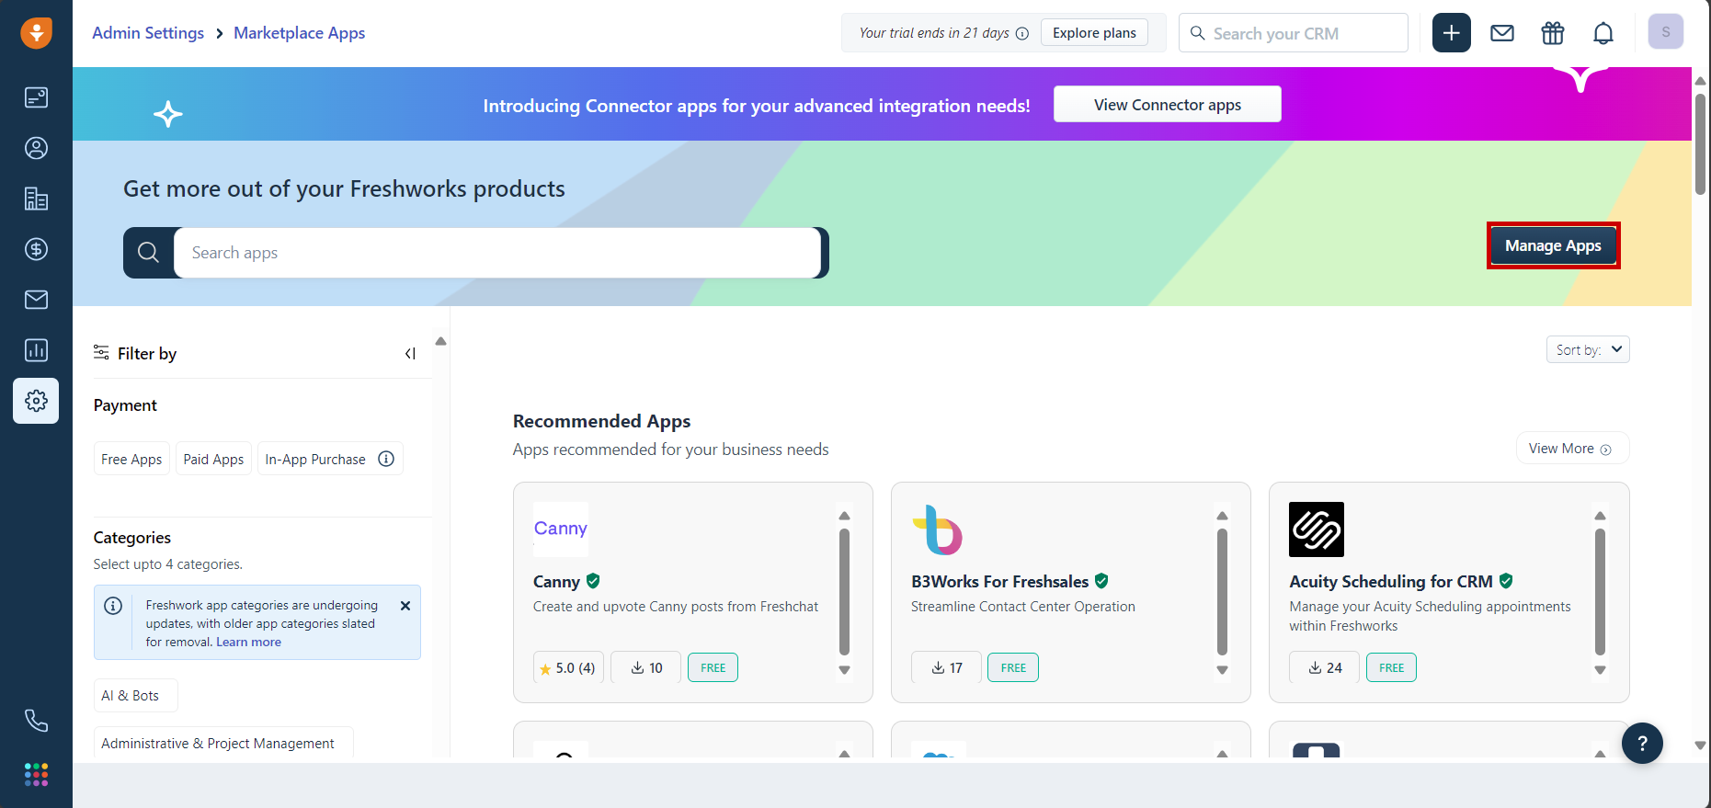Click the Filter by sliders icon
Image resolution: width=1711 pixels, height=808 pixels.
(x=101, y=352)
